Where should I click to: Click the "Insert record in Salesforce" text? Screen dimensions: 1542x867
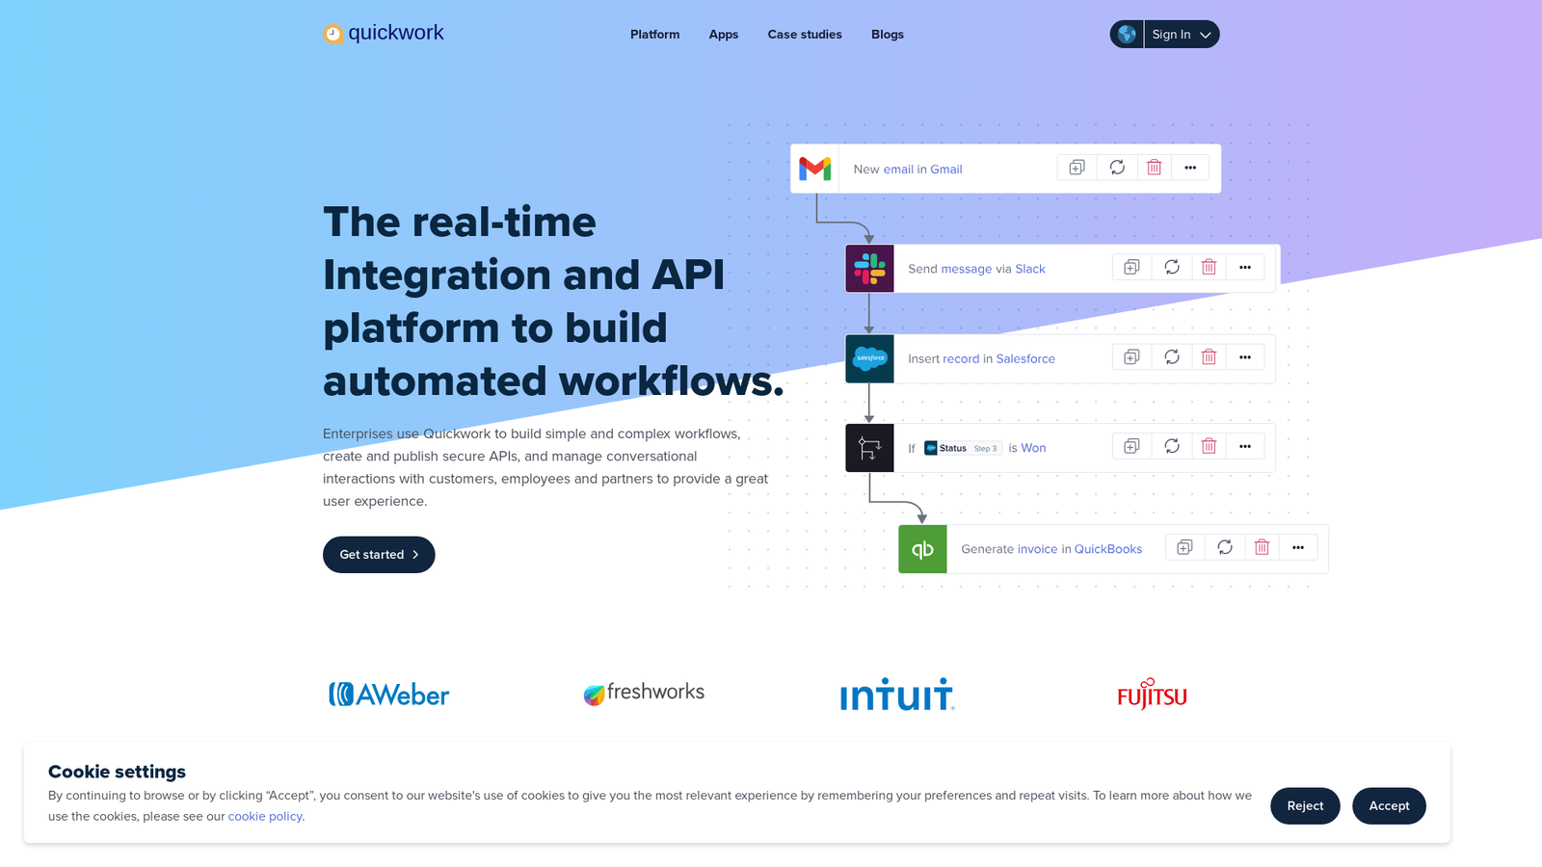click(981, 358)
